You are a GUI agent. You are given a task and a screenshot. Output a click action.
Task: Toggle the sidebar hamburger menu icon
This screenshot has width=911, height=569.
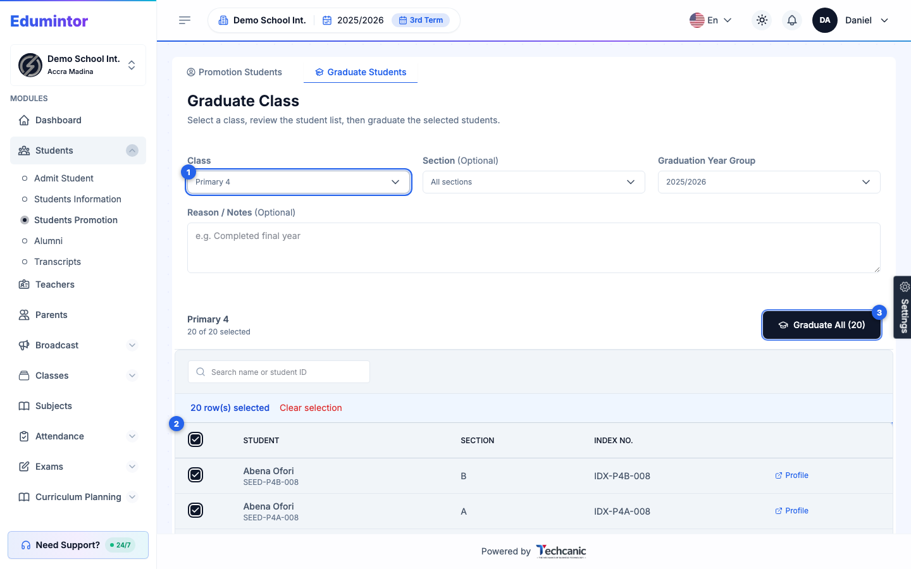[x=185, y=20]
